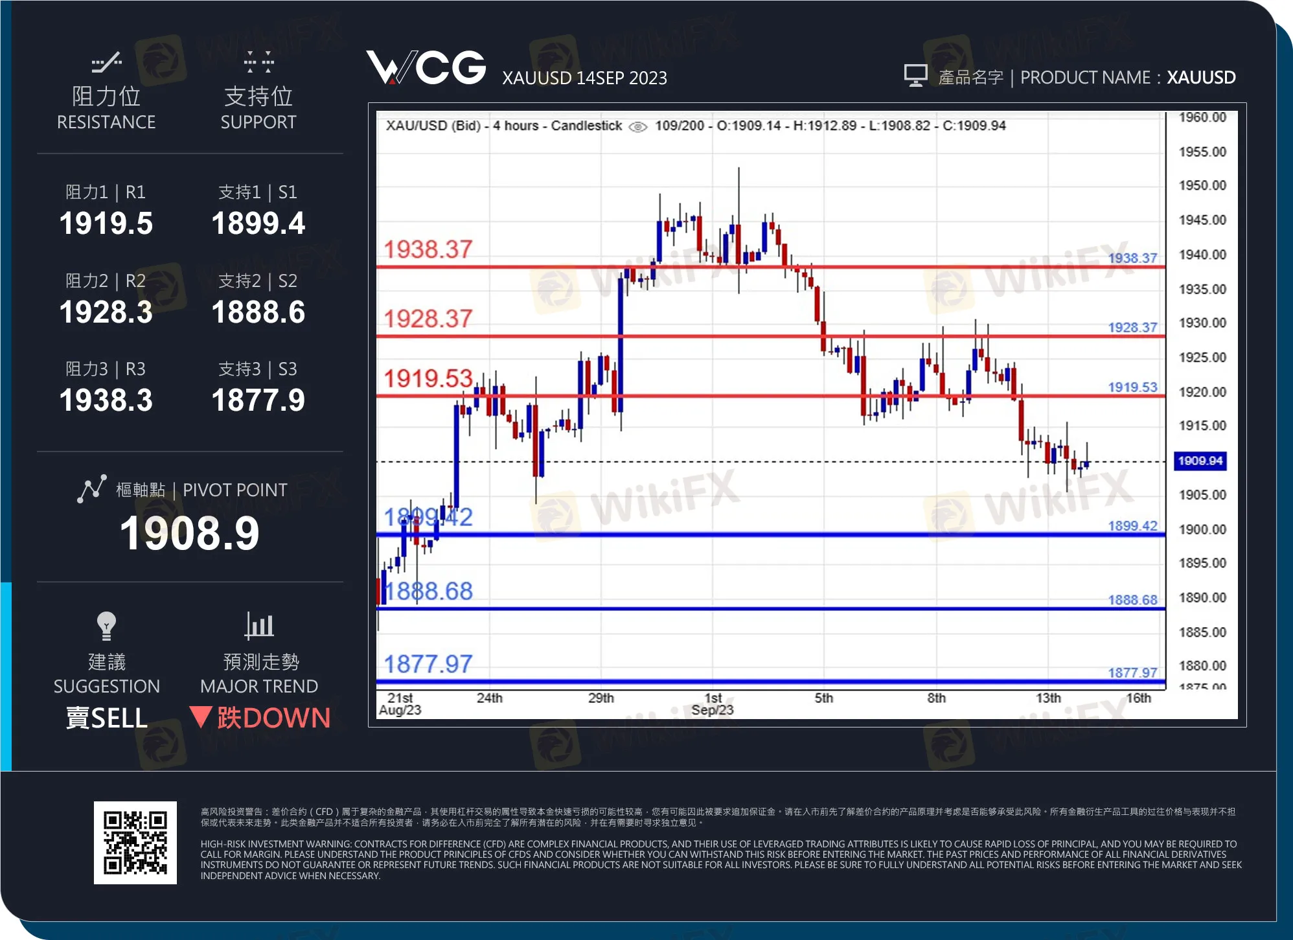Screen dimensions: 1293x940
Task: Click the 賣SELL suggestion text
Action: tap(107, 718)
